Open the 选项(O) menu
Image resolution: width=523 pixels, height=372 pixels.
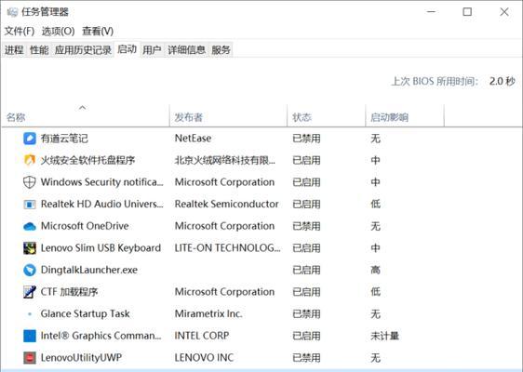click(x=58, y=32)
